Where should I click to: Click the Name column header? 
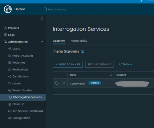[73, 75]
